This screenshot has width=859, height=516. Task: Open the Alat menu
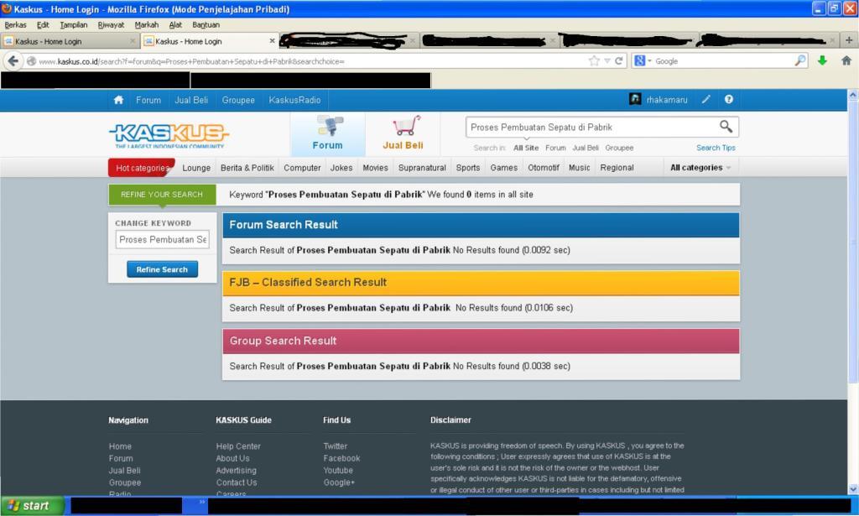[175, 24]
